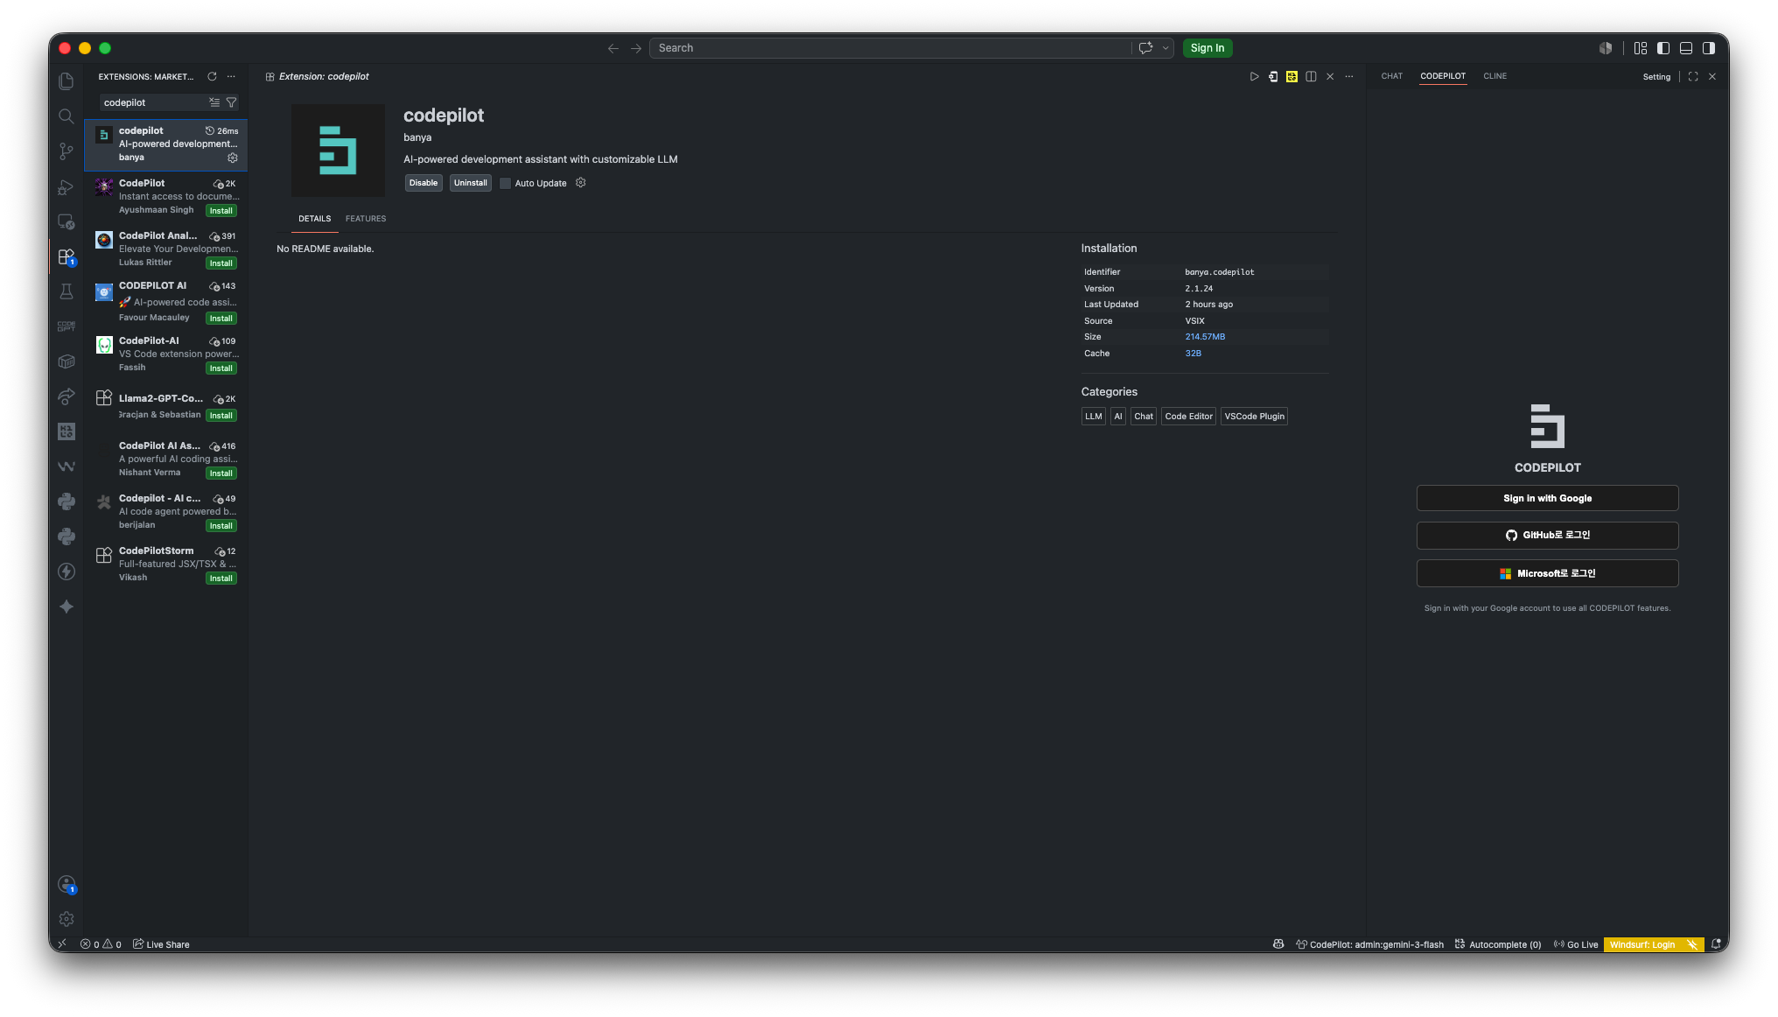This screenshot has width=1778, height=1017.
Task: Open Setting in the CodePilot panel
Action: coord(1656,77)
